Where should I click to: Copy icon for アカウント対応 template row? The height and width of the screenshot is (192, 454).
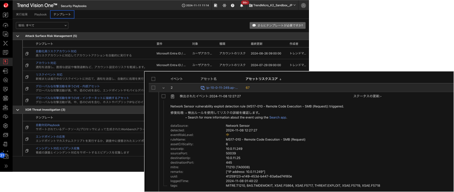point(27,65)
